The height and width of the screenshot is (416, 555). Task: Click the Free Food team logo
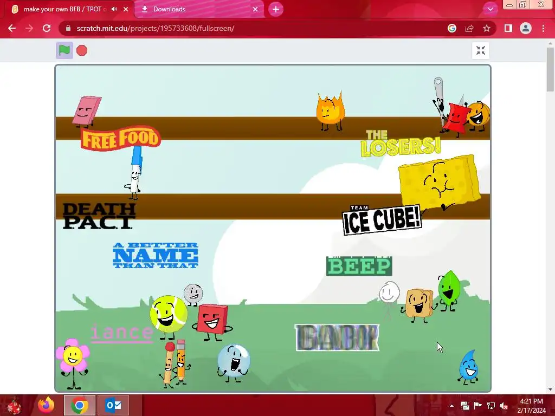[x=121, y=138]
